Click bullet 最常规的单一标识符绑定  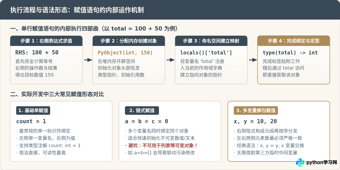click(43, 131)
